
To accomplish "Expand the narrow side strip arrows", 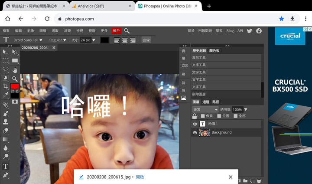I will pyautogui.click(x=185, y=46).
